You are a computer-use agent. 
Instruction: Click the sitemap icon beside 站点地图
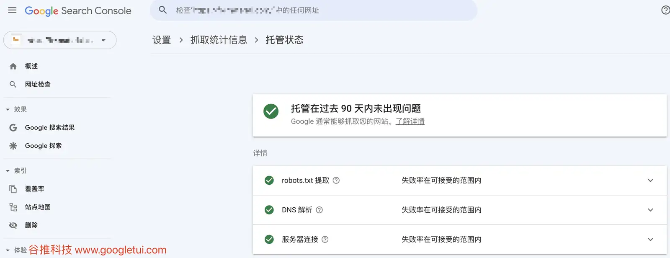pyautogui.click(x=13, y=207)
